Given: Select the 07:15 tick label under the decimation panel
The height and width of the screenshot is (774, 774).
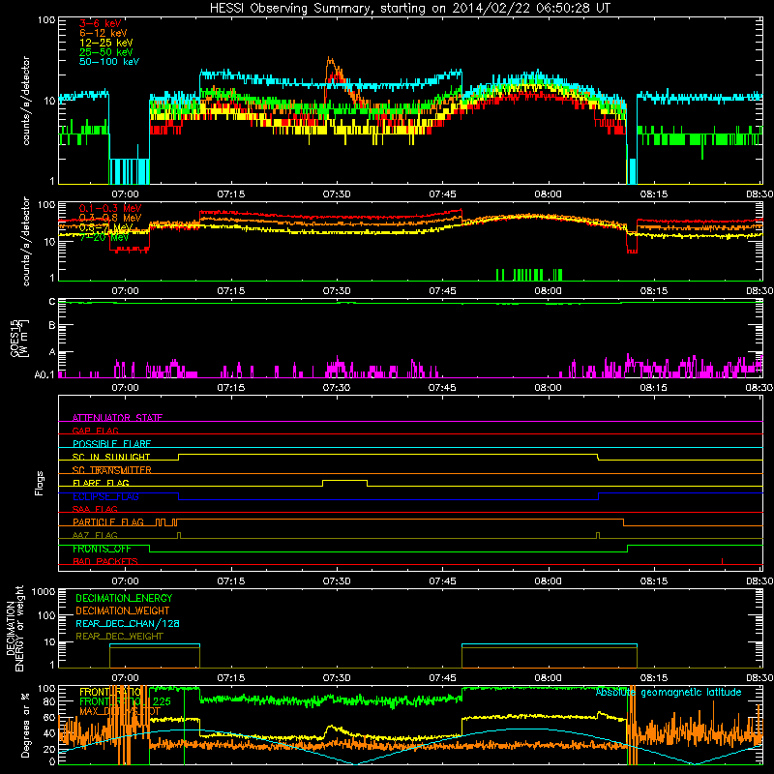Looking at the screenshot, I should [231, 678].
